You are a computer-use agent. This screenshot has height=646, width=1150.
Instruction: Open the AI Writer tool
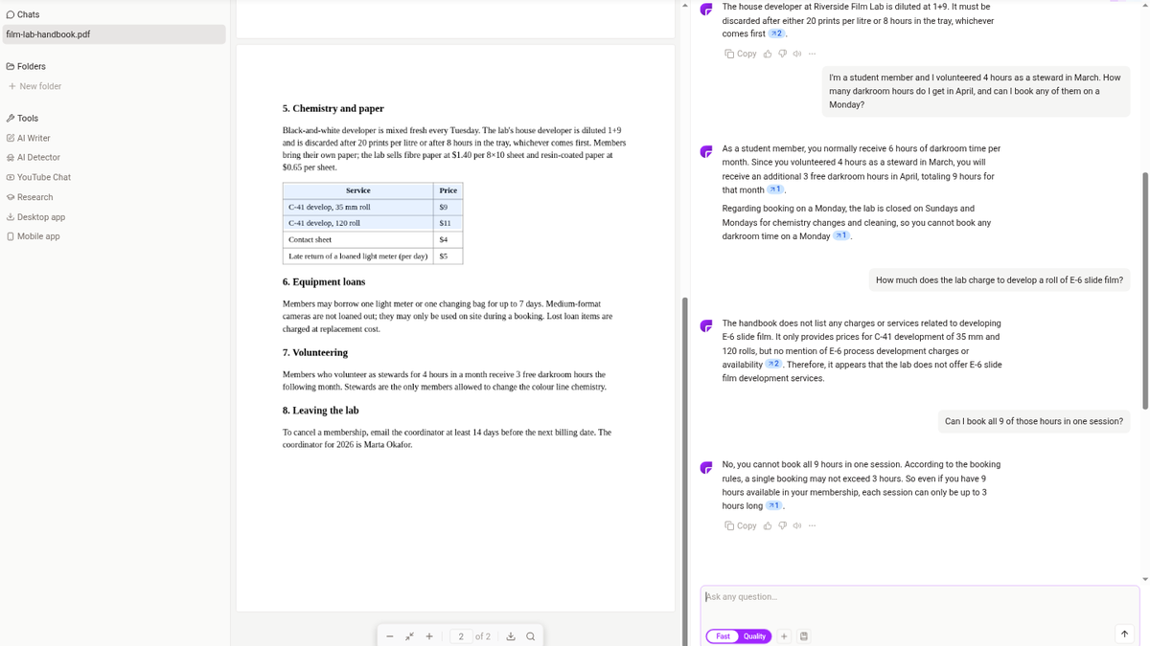[x=28, y=138]
